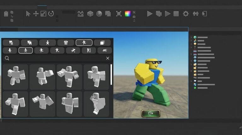
Task: Select the first pose thumbnail in the bottom row
Action: 15,104
